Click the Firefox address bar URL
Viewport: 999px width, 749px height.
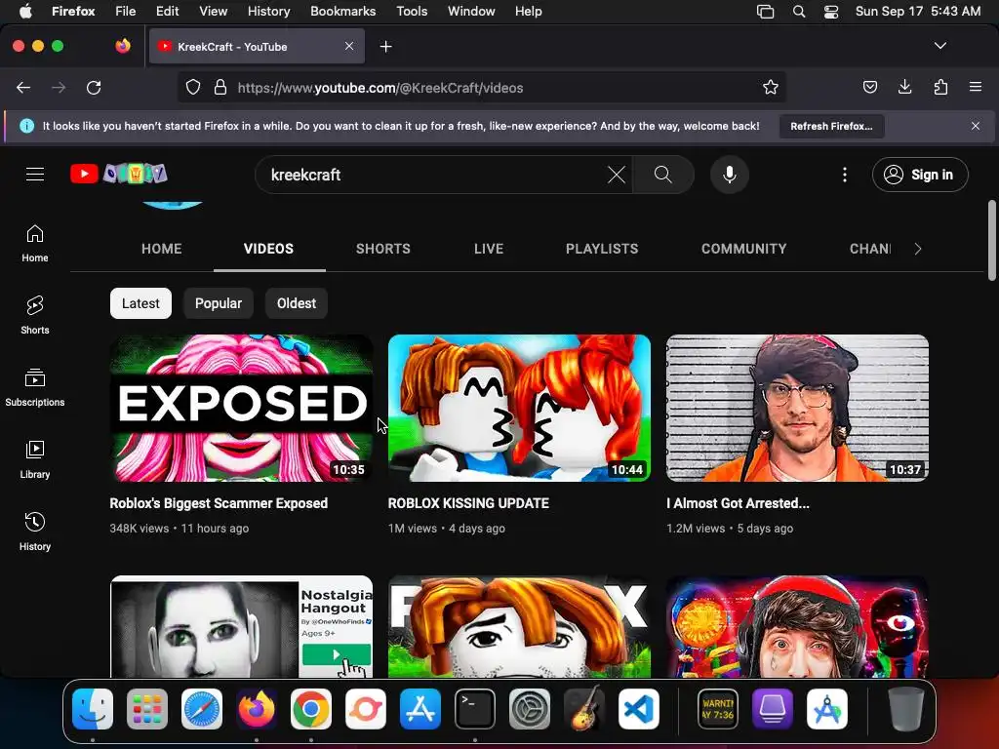coord(380,88)
